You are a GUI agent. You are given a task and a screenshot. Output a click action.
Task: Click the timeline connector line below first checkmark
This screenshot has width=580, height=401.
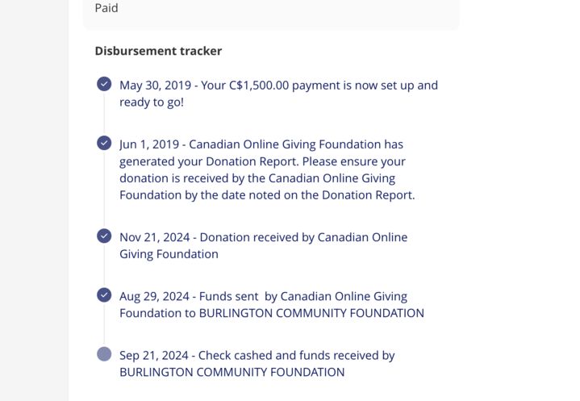pyautogui.click(x=104, y=113)
